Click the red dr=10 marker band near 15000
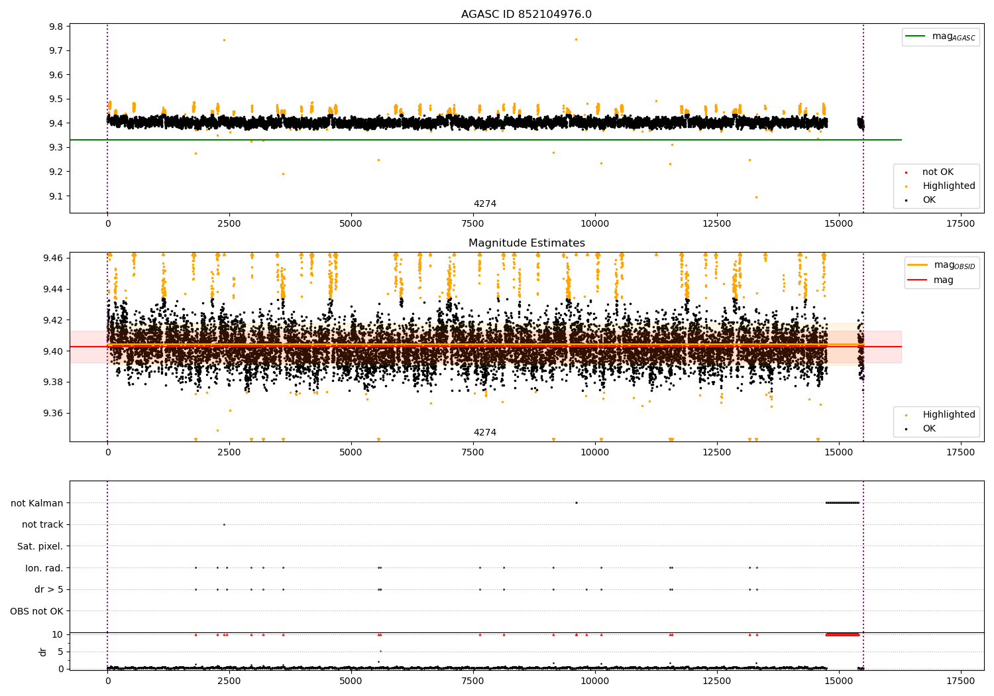 (842, 634)
